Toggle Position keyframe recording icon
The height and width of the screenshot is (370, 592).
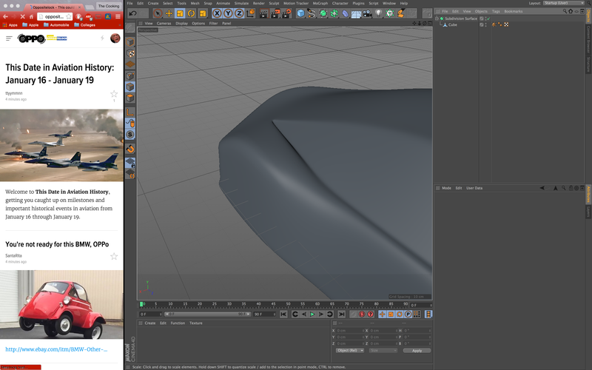(x=382, y=314)
